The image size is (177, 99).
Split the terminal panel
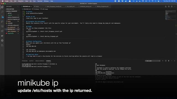tap(166, 61)
